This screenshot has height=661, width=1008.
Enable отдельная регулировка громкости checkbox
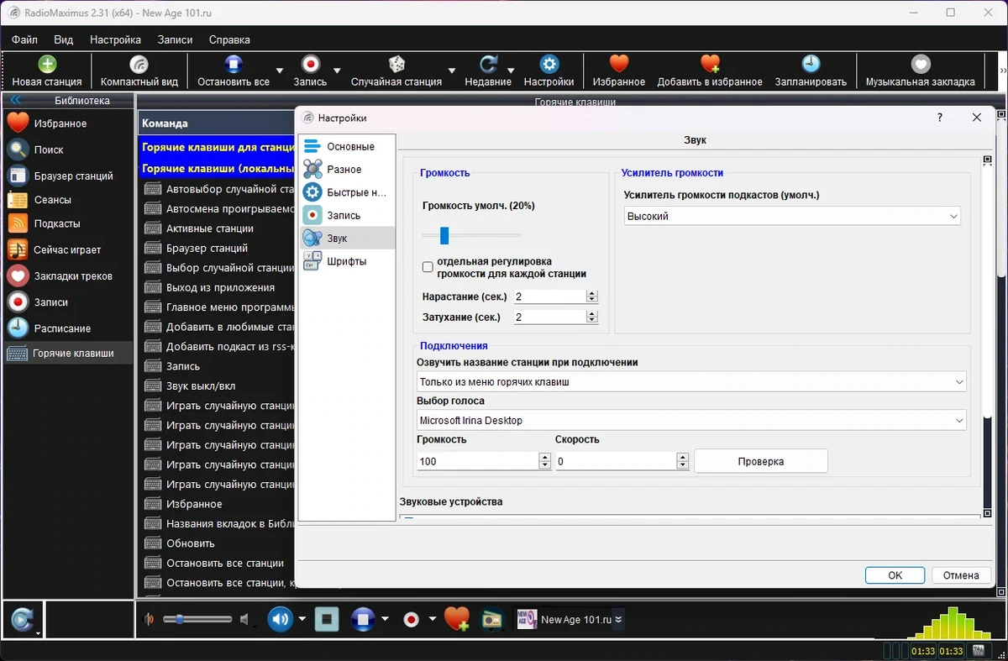coord(428,267)
